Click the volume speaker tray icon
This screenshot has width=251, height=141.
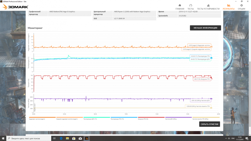pos(229,138)
